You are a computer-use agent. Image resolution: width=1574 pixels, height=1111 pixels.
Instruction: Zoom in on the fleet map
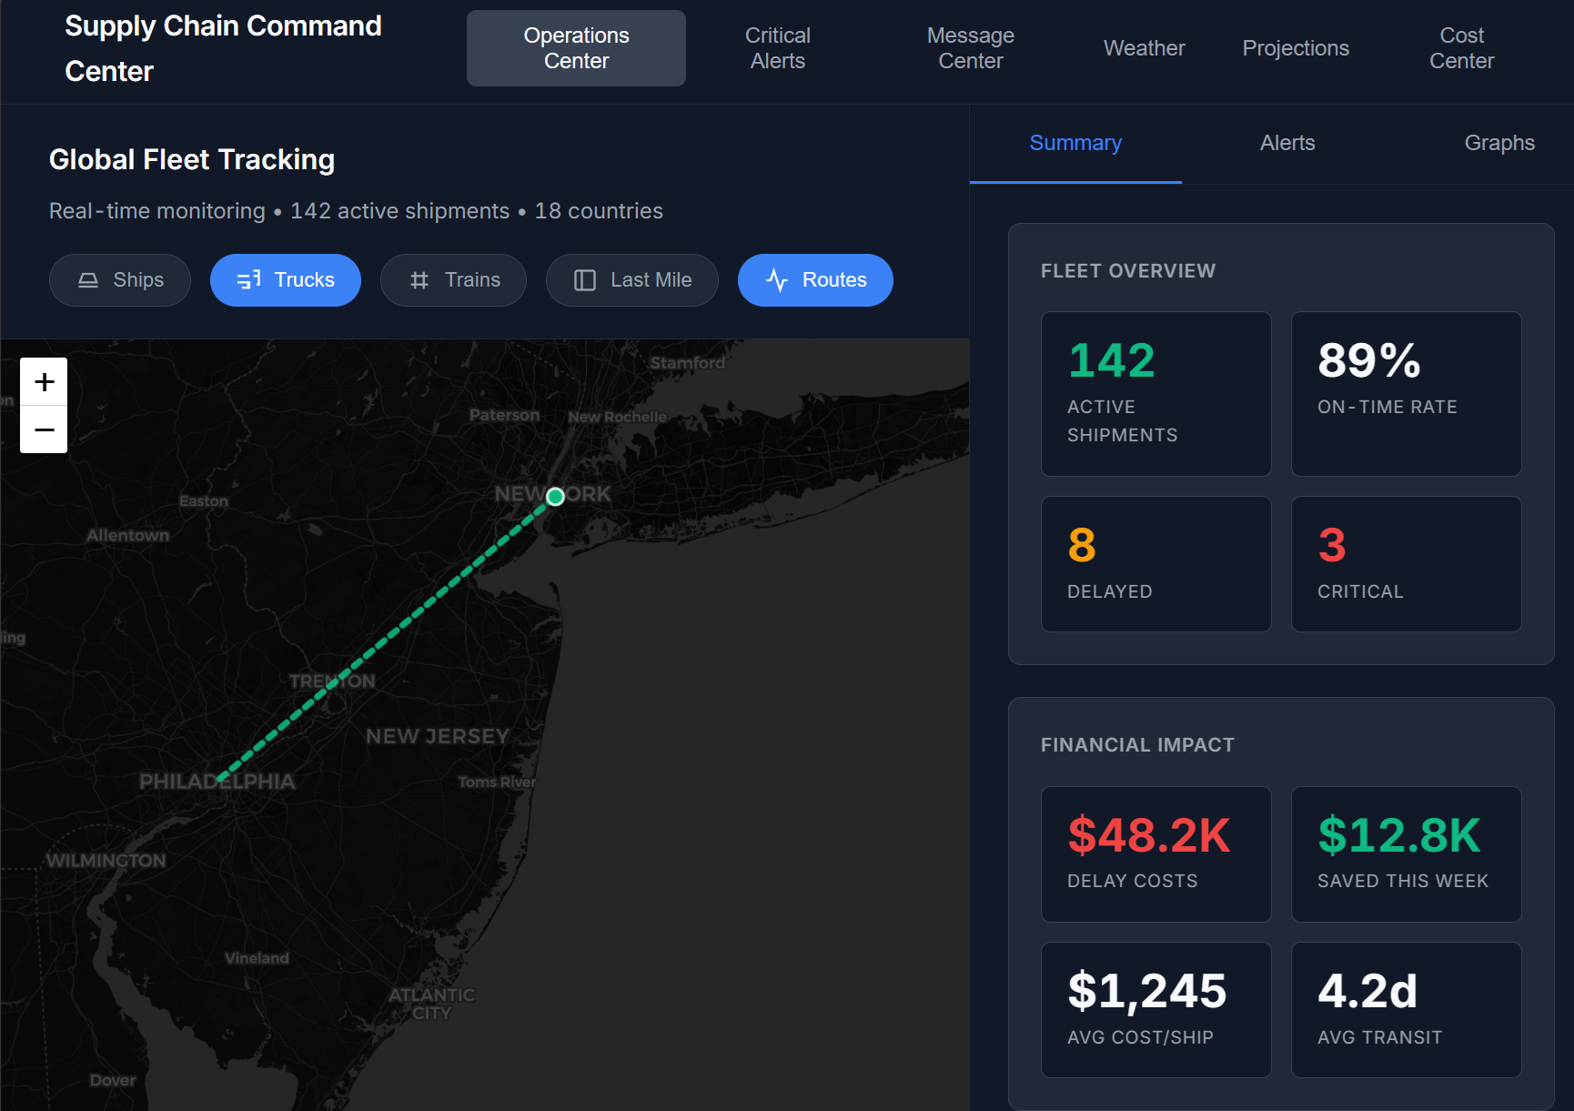tap(43, 382)
